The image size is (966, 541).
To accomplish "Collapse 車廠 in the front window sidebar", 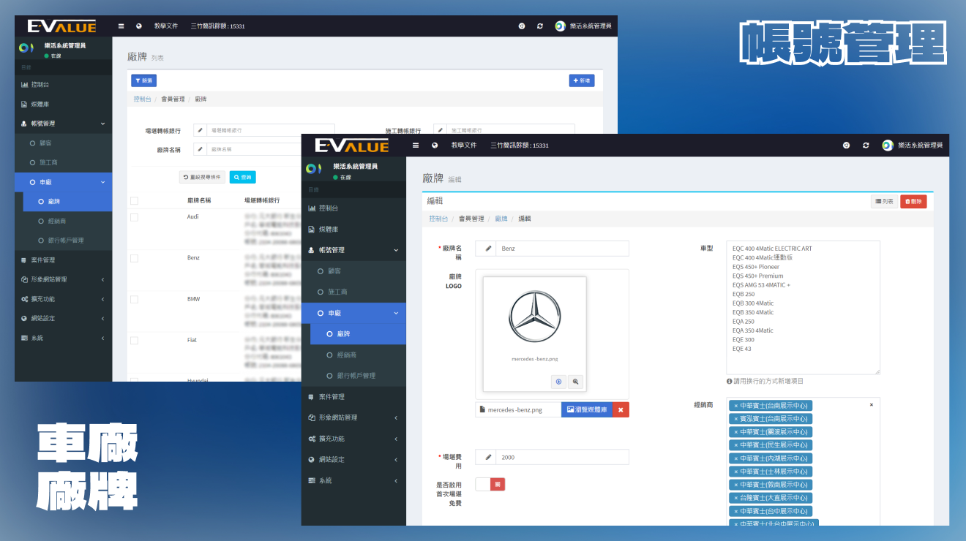I will click(353, 313).
